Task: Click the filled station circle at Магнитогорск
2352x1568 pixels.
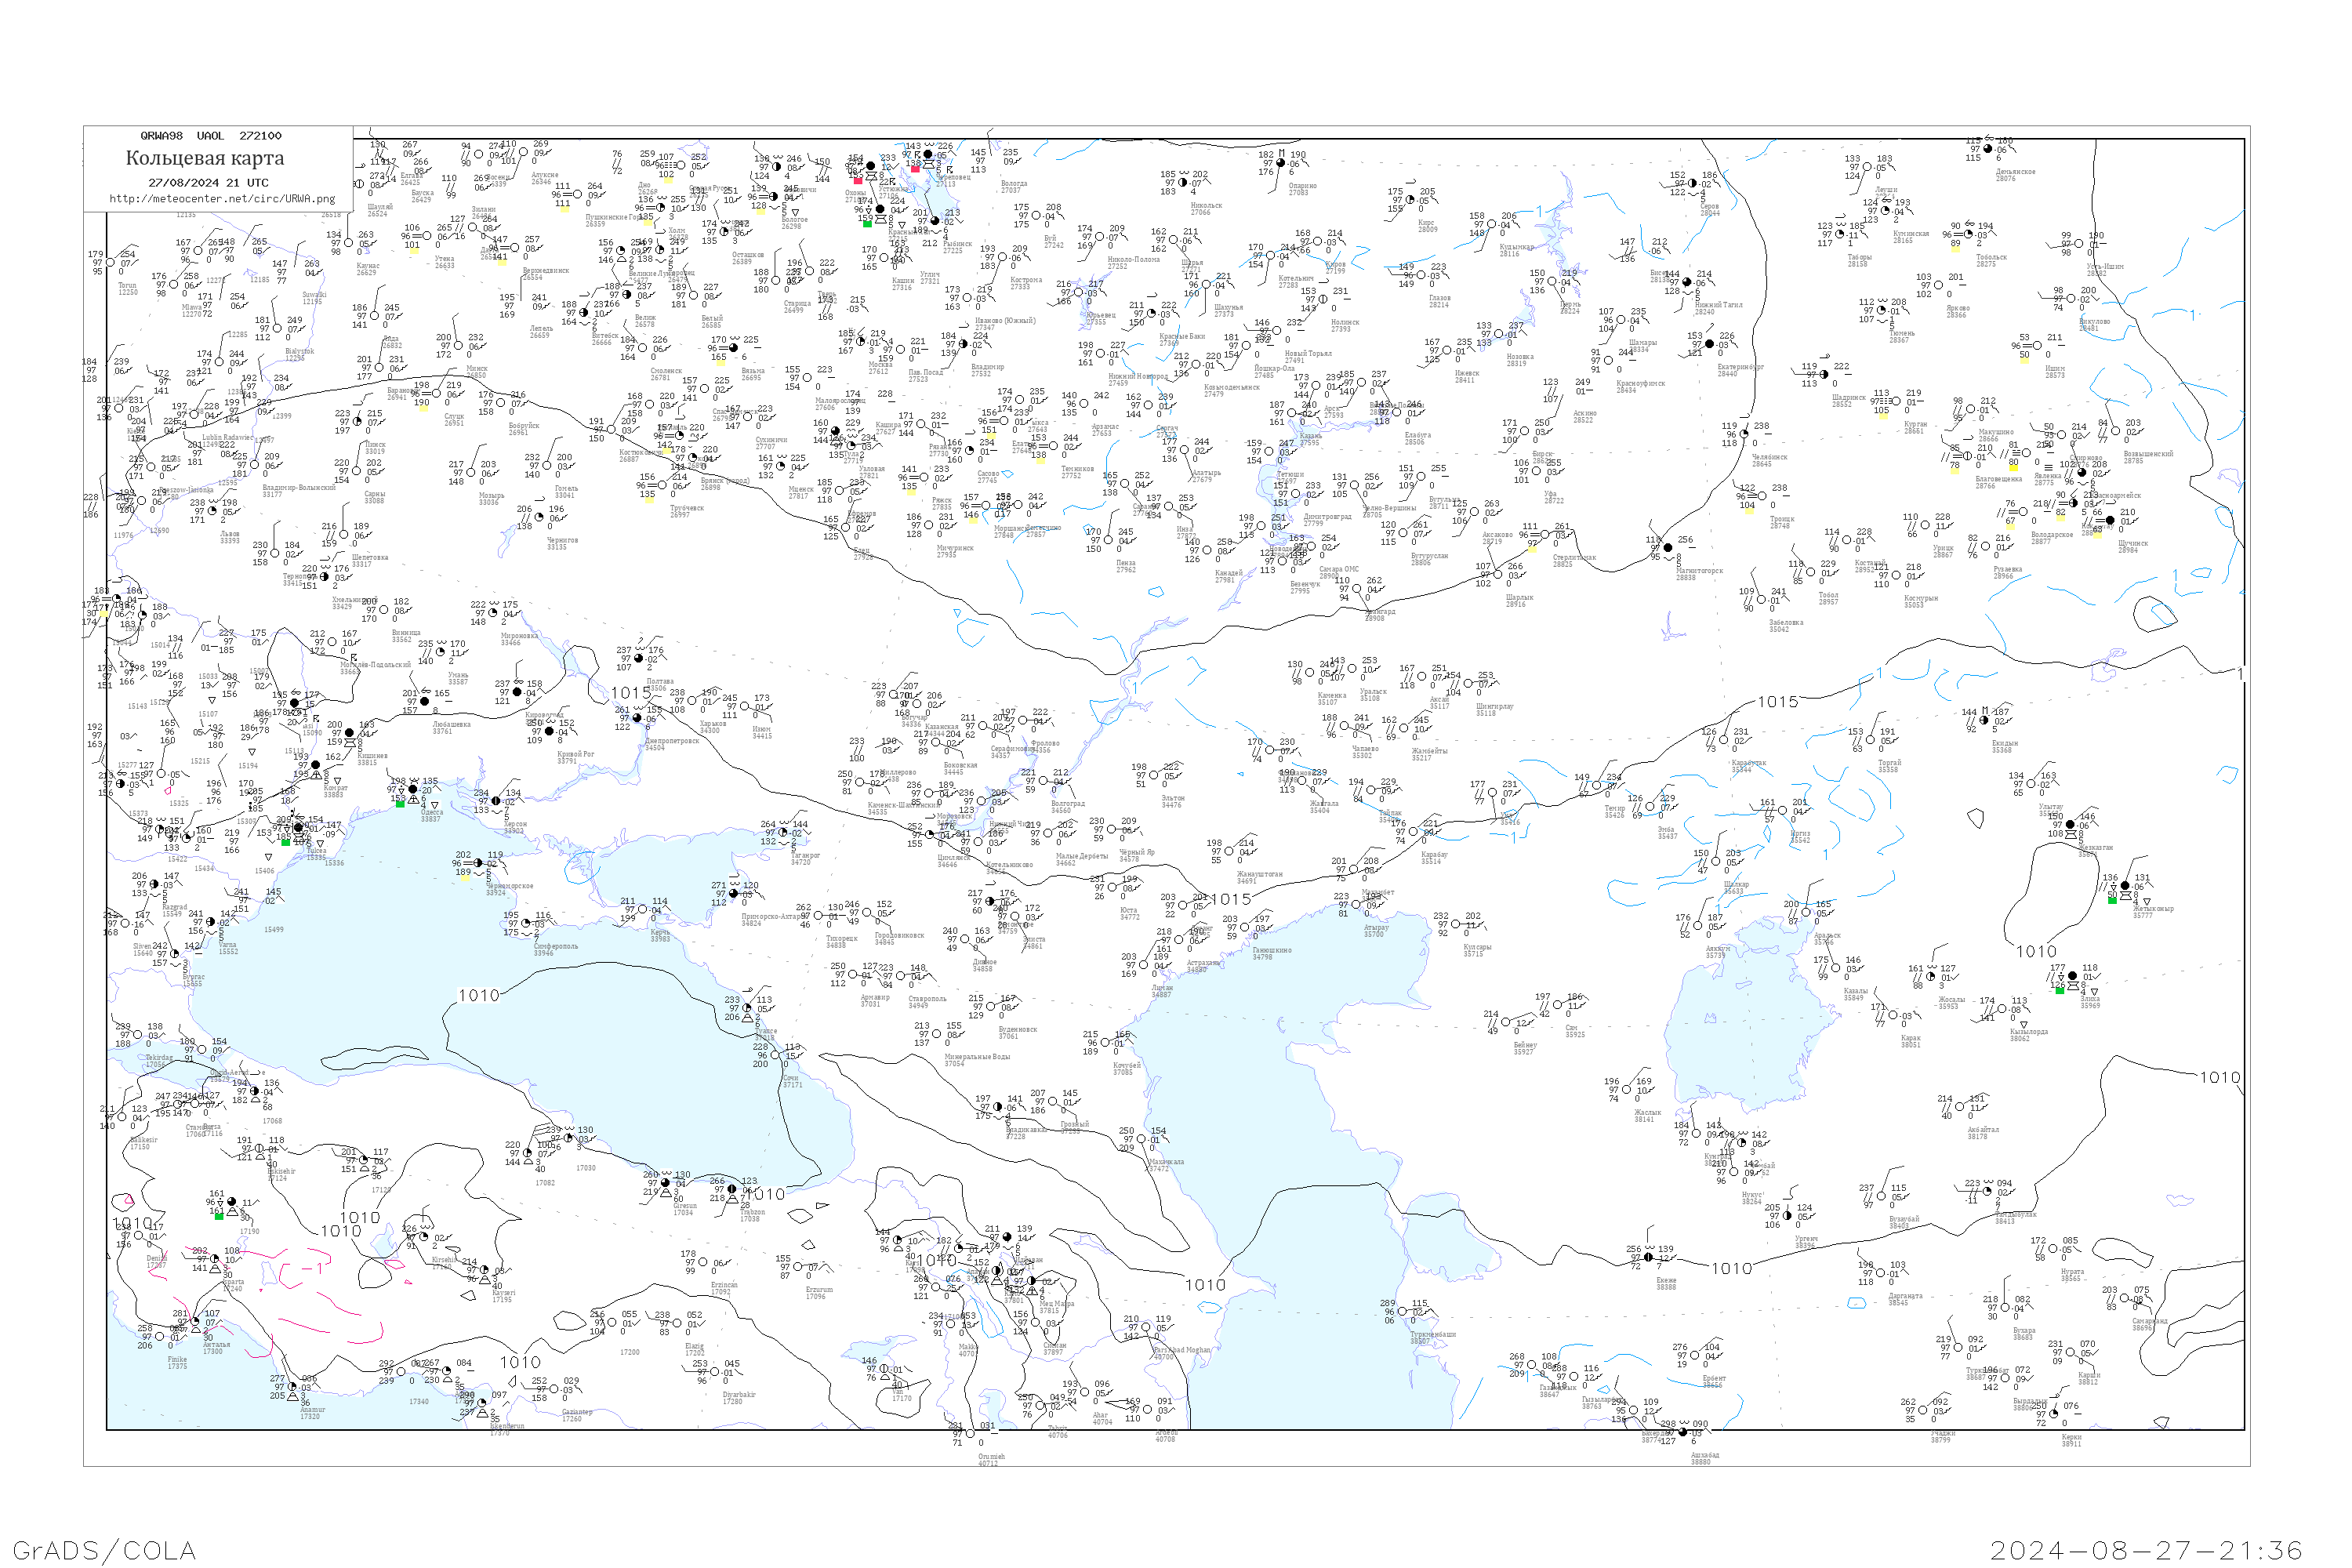Action: (x=1668, y=548)
